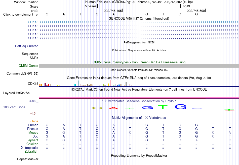Open the light-blue CDK15 transcript at top
The width and height of the screenshot is (239, 165).
tap(33, 22)
